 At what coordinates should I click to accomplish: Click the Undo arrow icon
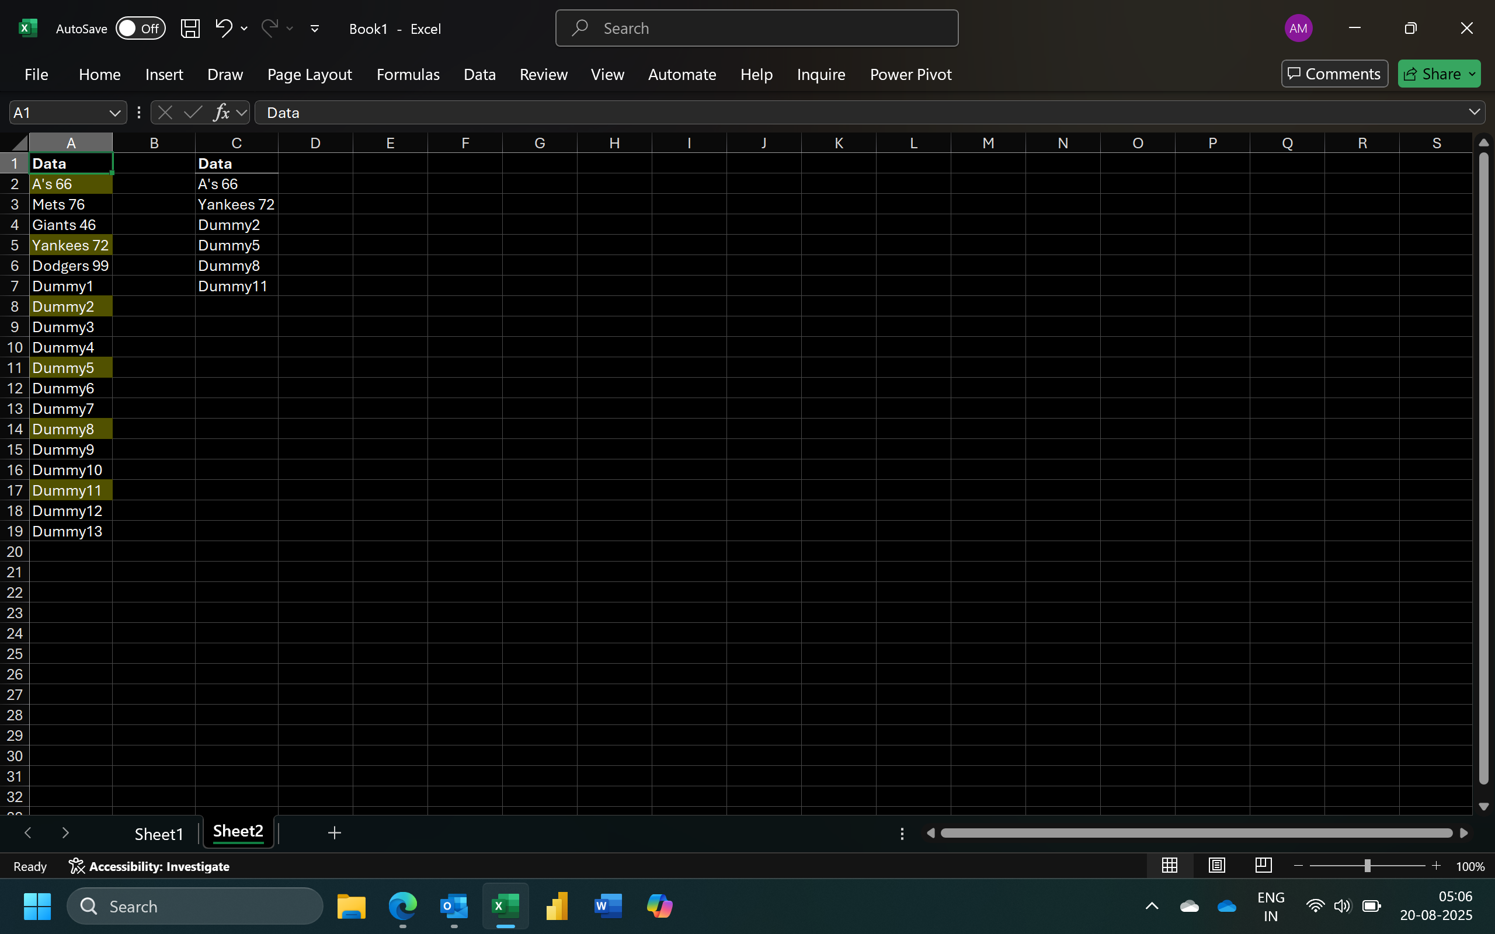tap(223, 28)
